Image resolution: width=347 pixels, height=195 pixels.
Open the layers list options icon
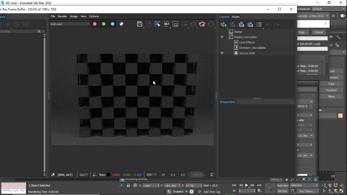[259, 24]
